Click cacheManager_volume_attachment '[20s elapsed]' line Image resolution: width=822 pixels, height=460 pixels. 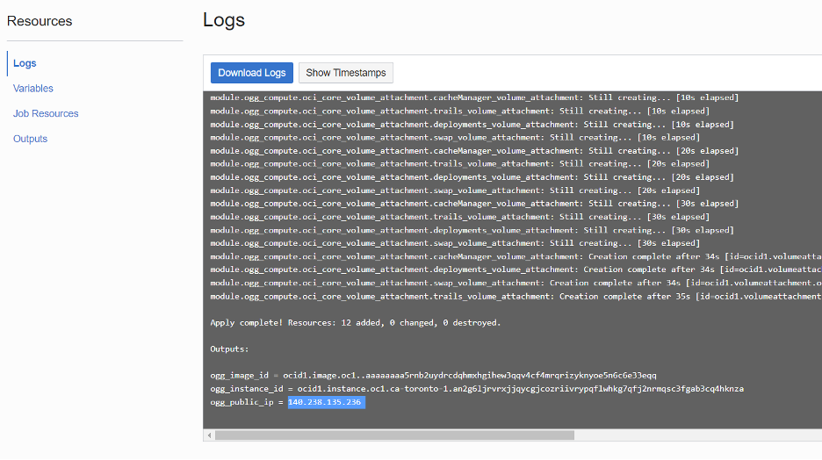point(474,151)
